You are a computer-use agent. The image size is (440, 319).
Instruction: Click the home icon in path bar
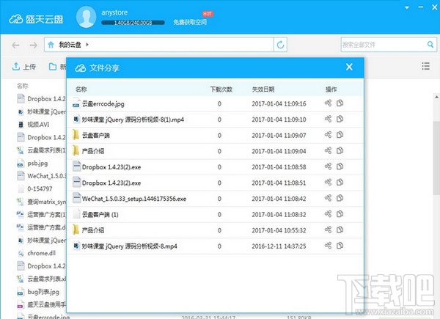click(51, 45)
